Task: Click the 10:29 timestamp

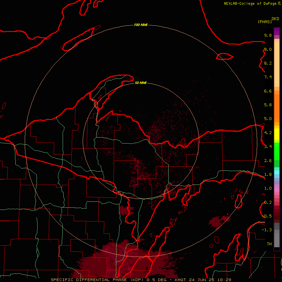Action: tap(224, 280)
